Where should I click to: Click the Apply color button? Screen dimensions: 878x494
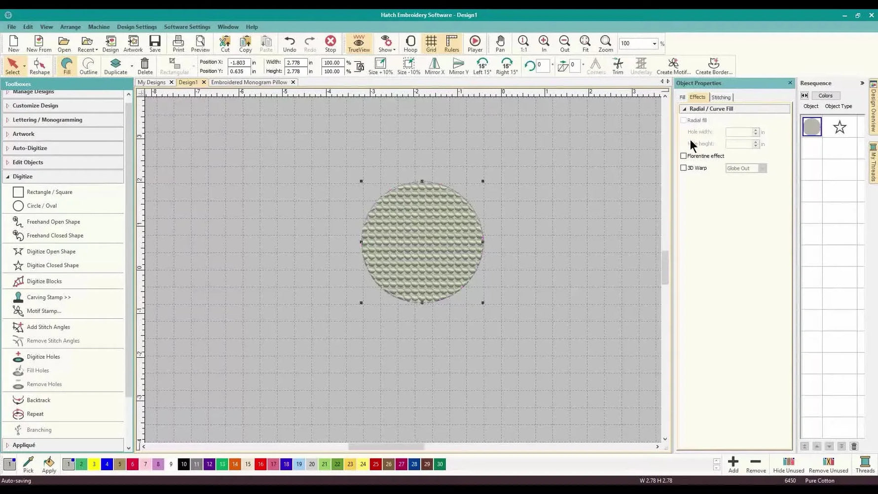[x=49, y=464]
